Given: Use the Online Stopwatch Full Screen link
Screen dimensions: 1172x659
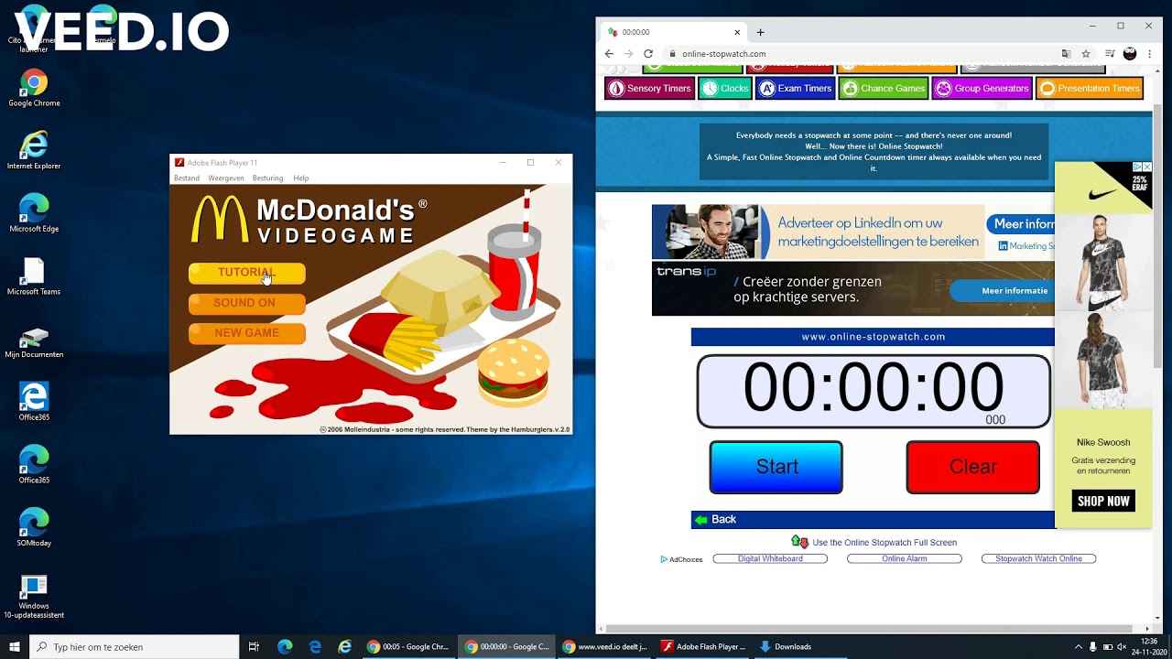Looking at the screenshot, I should 884,543.
